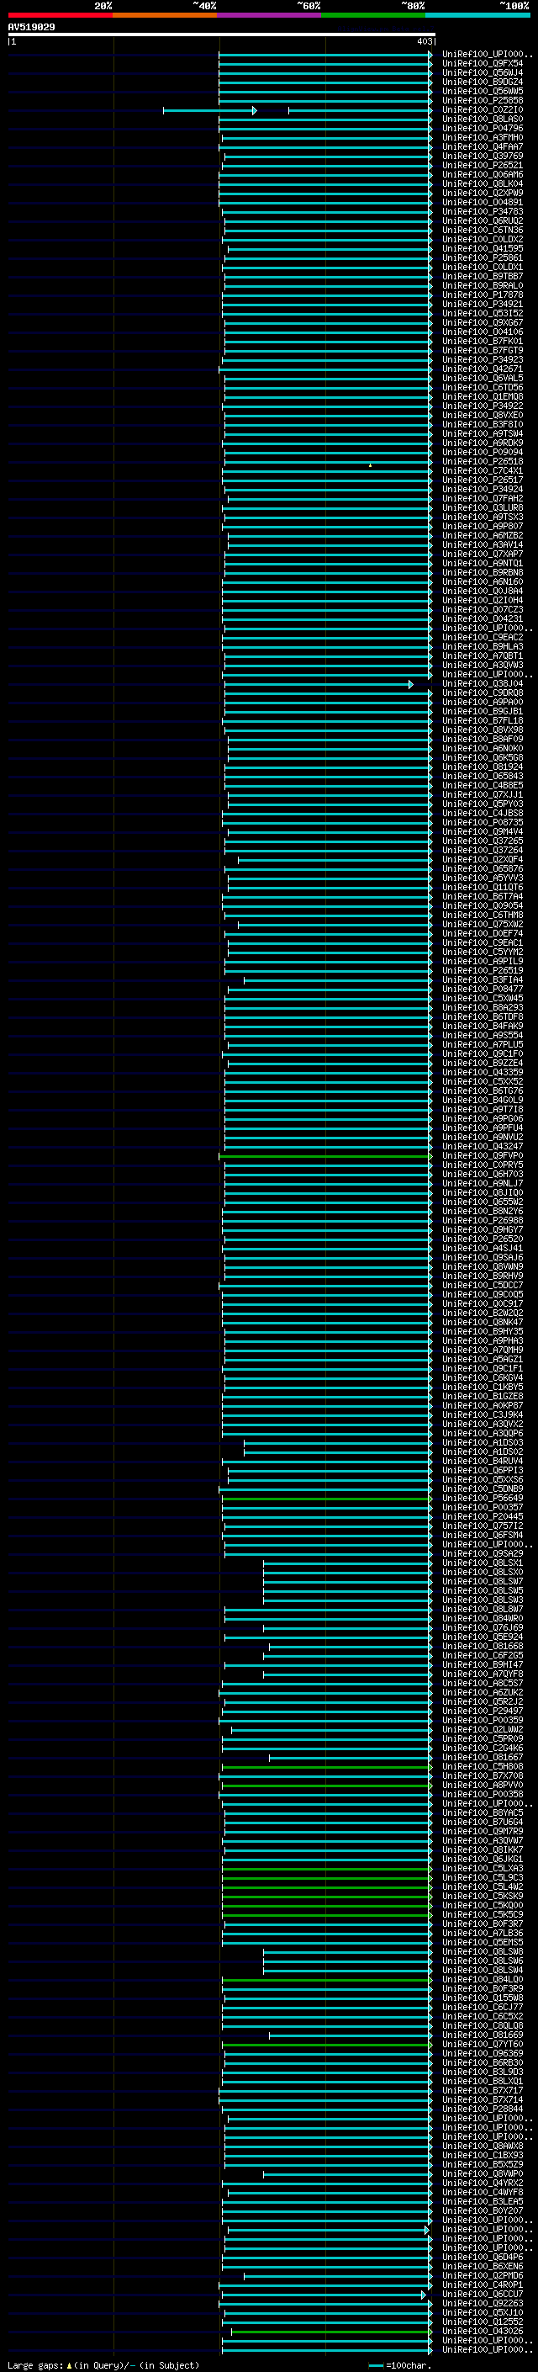This screenshot has height=2372, width=538.
Task: Click the green alignment bar for P56649
Action: [x=326, y=1498]
